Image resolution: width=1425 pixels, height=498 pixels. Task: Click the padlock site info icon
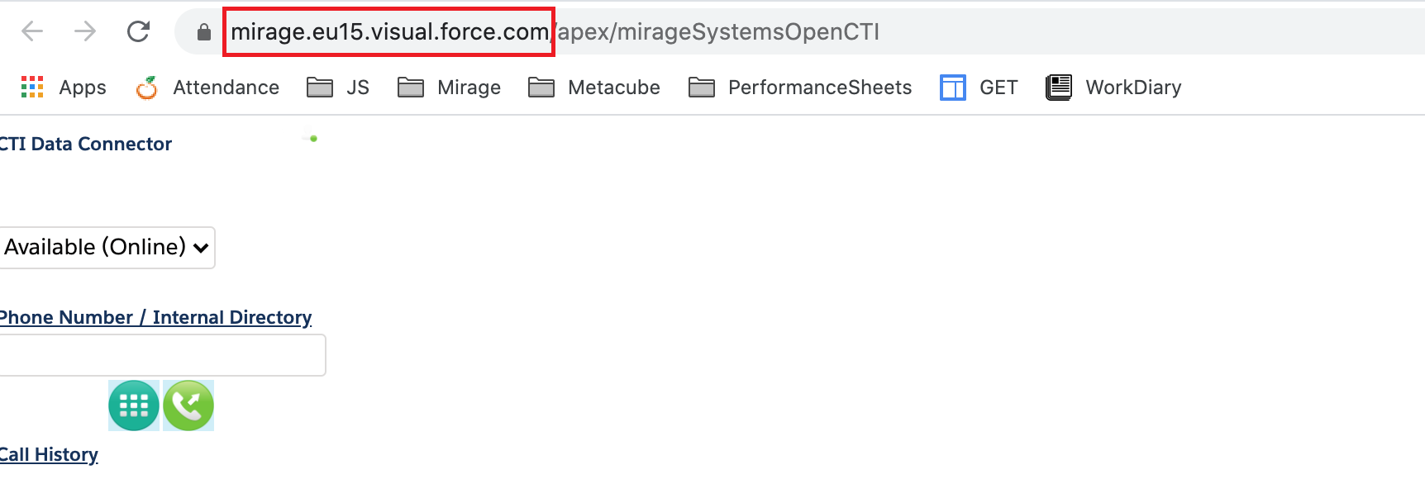204,32
